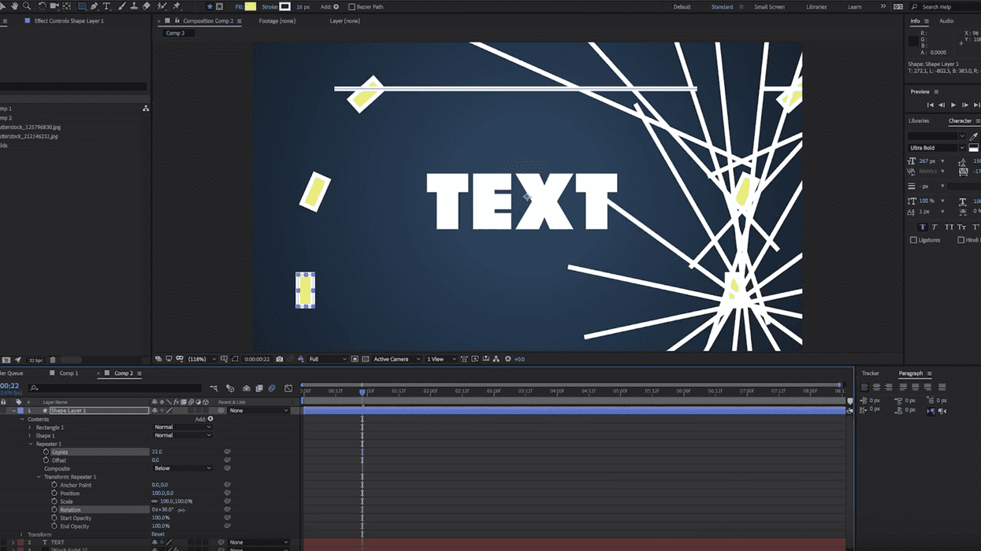Expand the Rectangle 1 group

click(30, 427)
